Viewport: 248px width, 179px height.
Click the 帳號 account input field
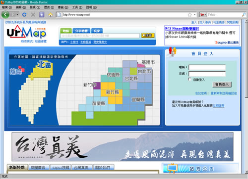tap(207, 67)
